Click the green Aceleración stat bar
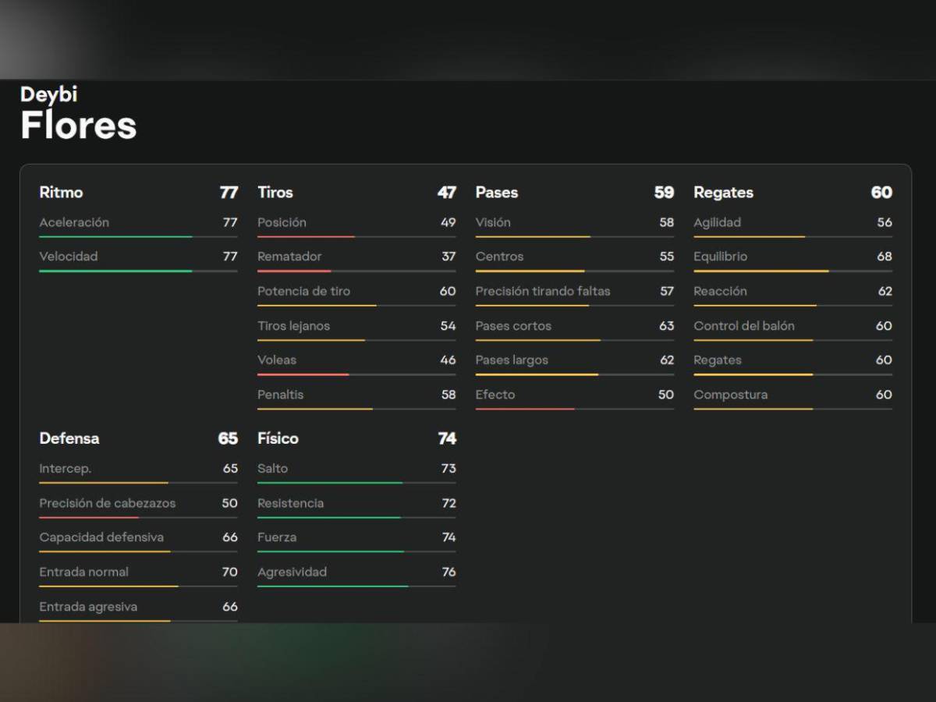 (x=115, y=236)
